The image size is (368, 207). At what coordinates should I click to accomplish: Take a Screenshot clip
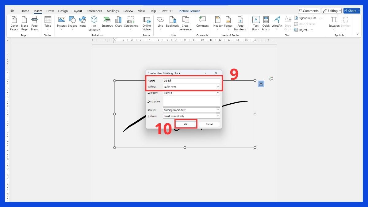[x=131, y=24]
